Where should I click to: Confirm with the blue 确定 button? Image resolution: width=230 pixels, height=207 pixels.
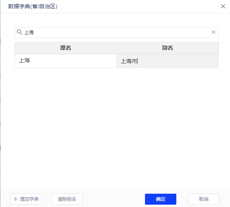click(161, 199)
